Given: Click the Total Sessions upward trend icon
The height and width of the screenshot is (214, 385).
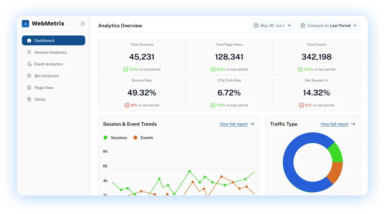Looking at the screenshot, I should point(126,69).
